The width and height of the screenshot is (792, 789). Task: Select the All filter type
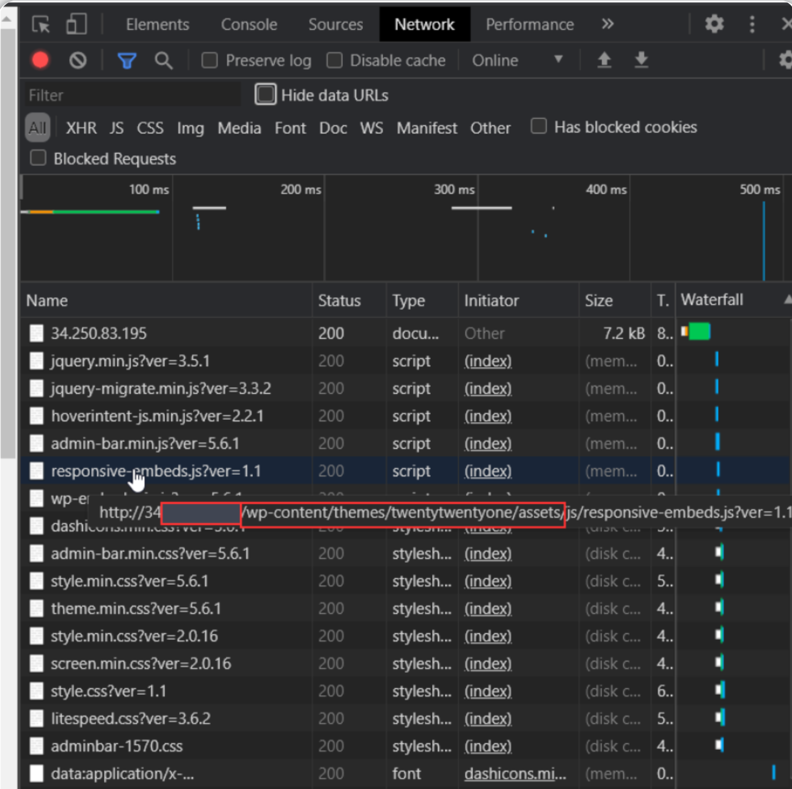37,128
